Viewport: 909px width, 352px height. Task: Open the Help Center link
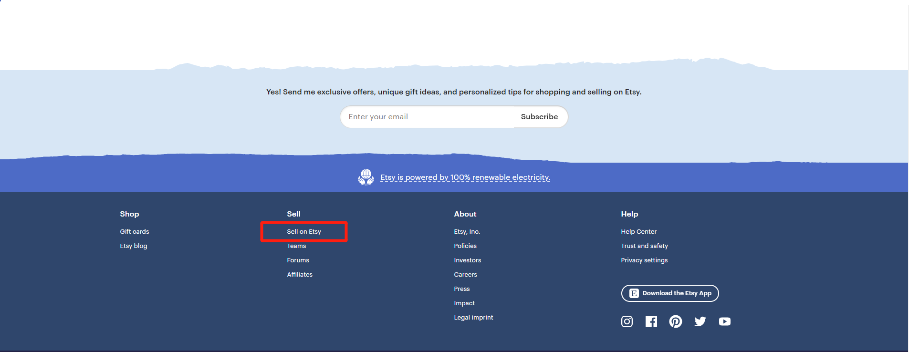[638, 232]
